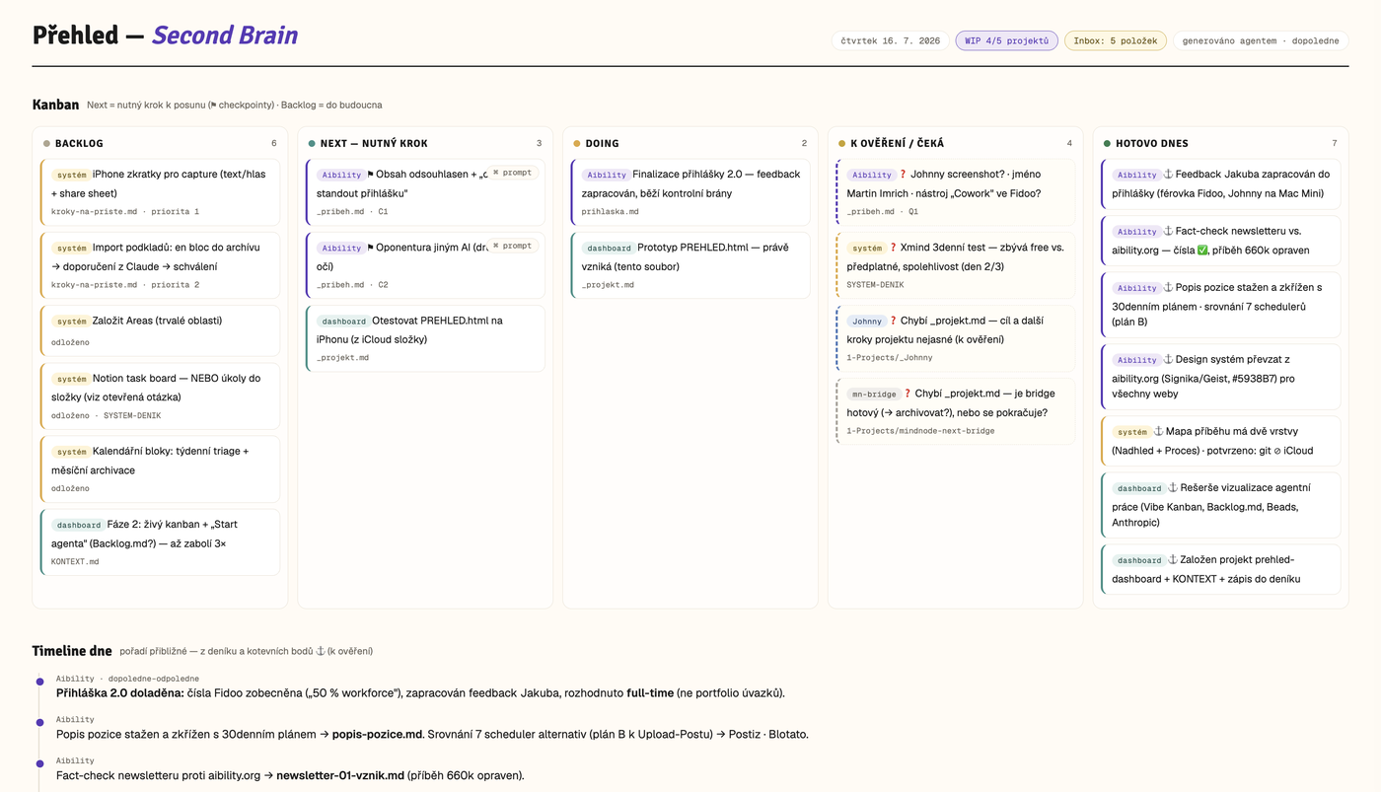Click the Second Brain title text
Image resolution: width=1381 pixels, height=792 pixels.
point(225,36)
